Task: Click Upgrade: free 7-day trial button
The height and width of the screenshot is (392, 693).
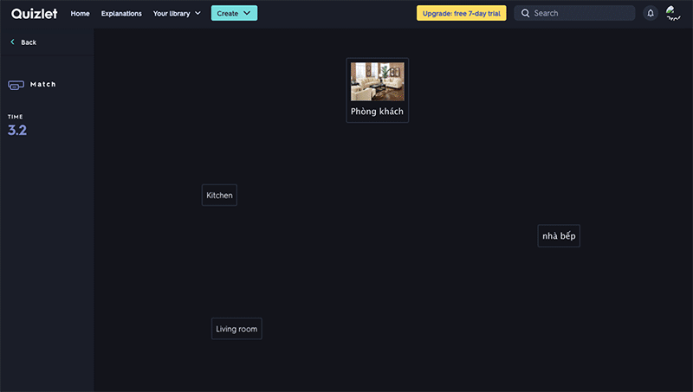Action: (x=461, y=13)
